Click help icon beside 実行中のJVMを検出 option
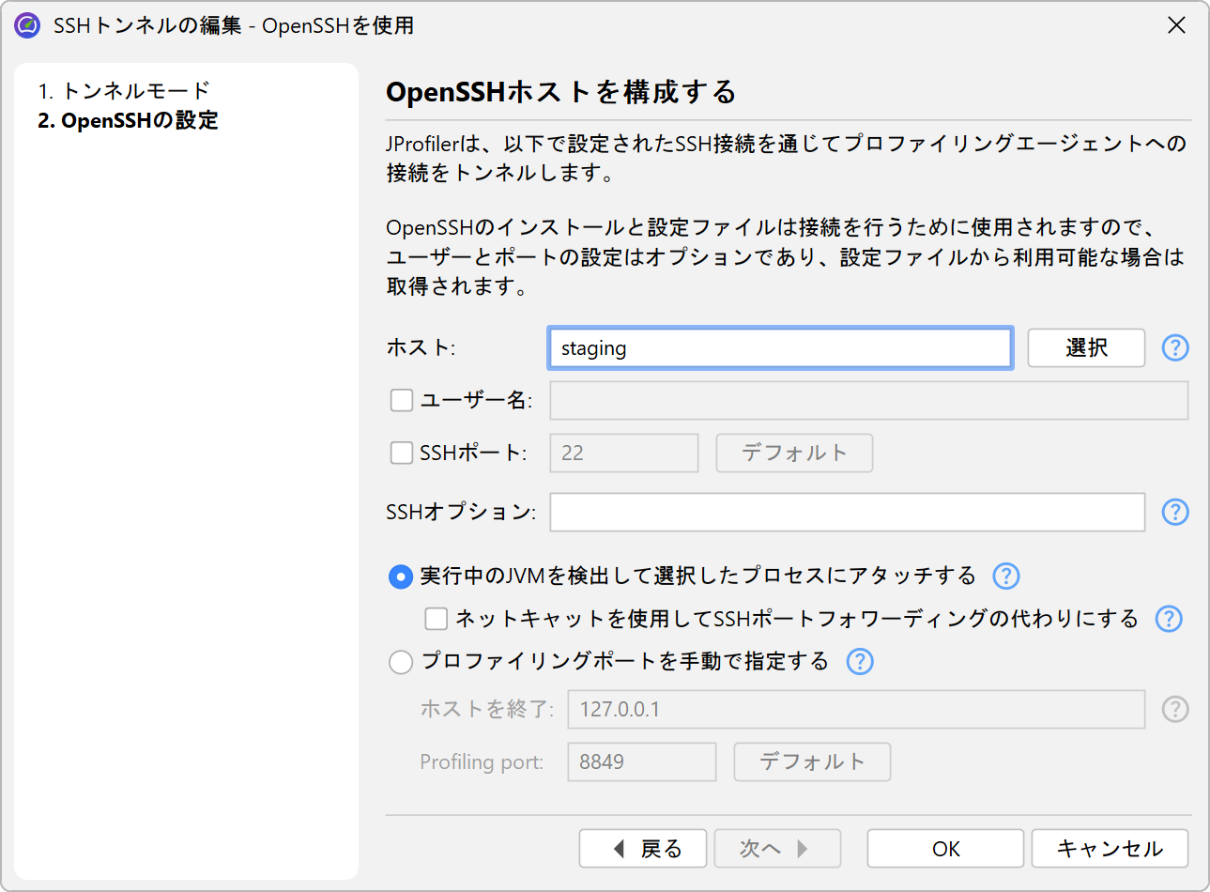This screenshot has height=892, width=1210. pos(1005,576)
